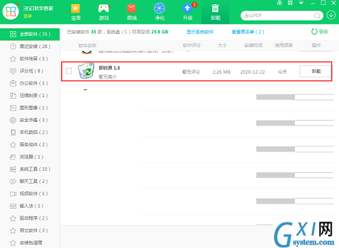Viewport: 339px width, 248px height.
Task: Select 评分低 (8) thumbs-down item
Action: pos(30,71)
